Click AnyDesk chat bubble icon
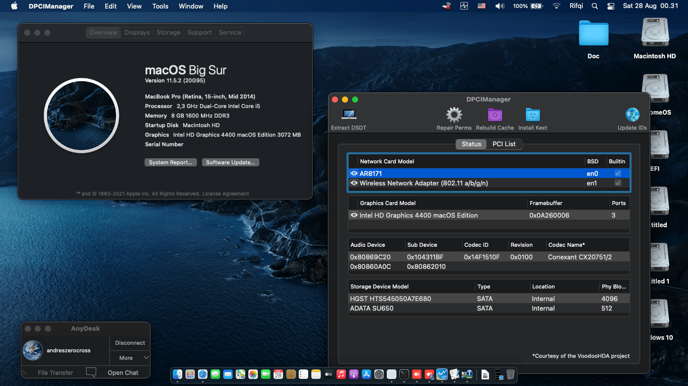 point(91,372)
